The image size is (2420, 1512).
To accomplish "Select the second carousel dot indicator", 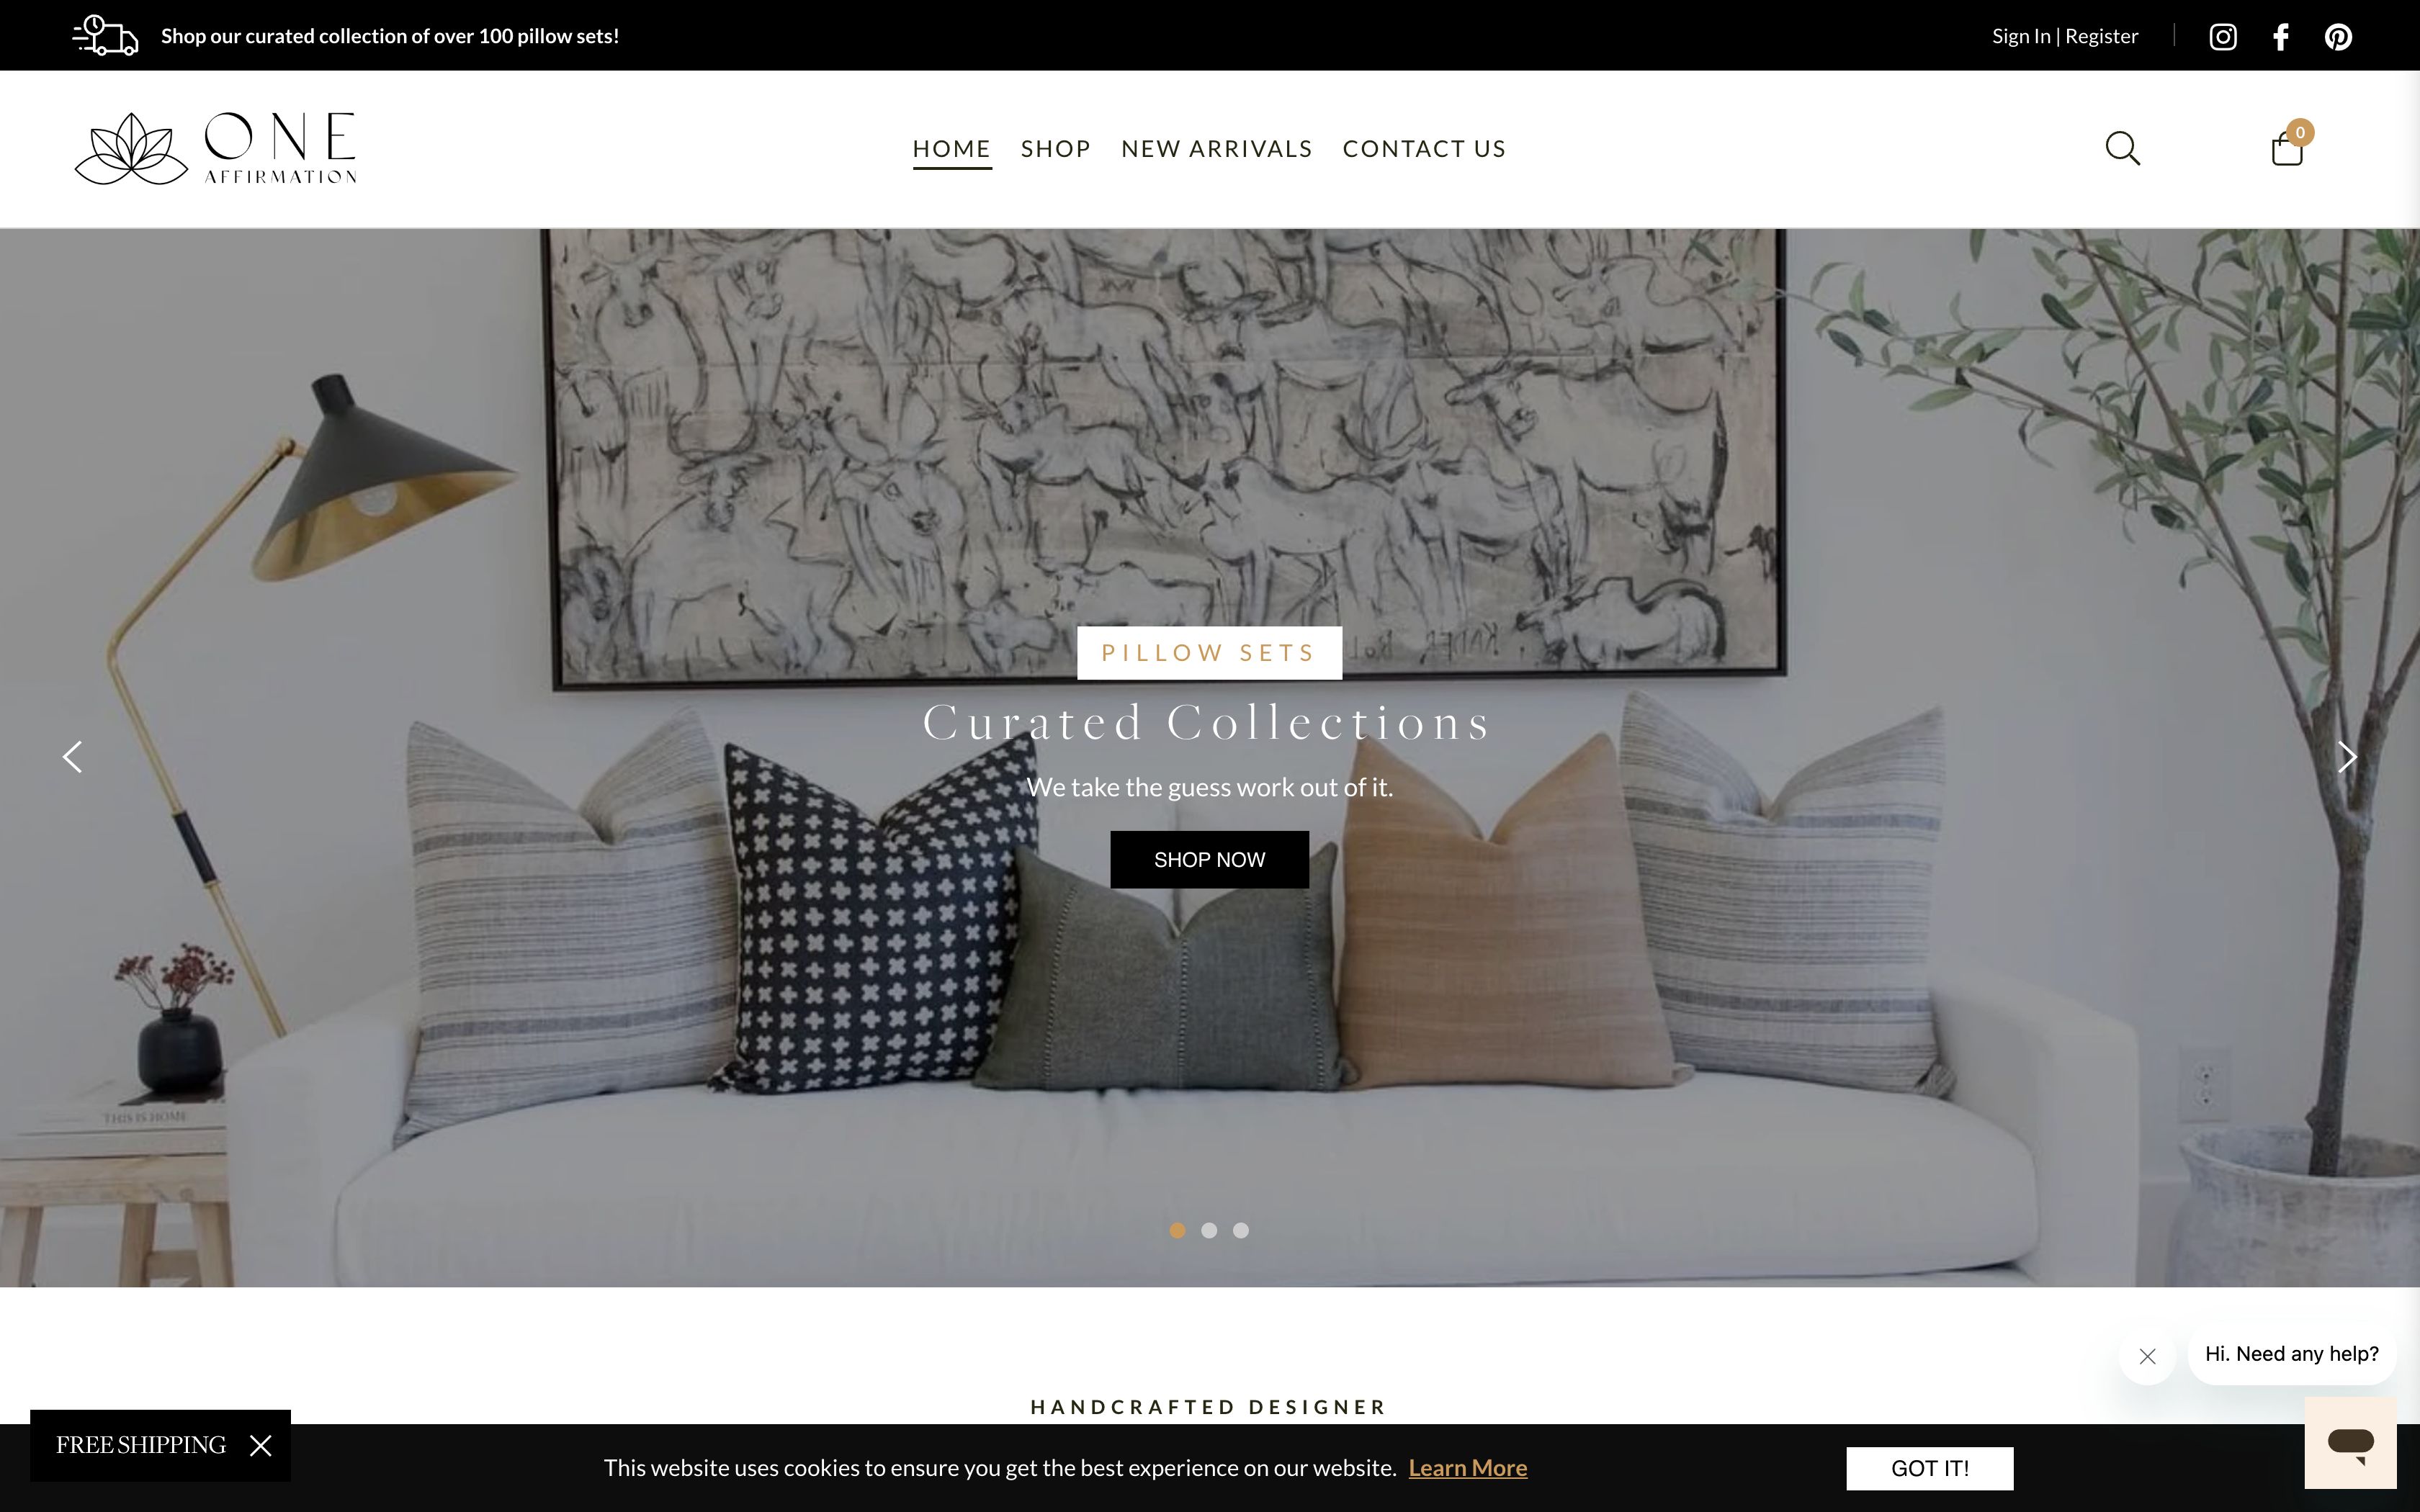I will 1209,1230.
